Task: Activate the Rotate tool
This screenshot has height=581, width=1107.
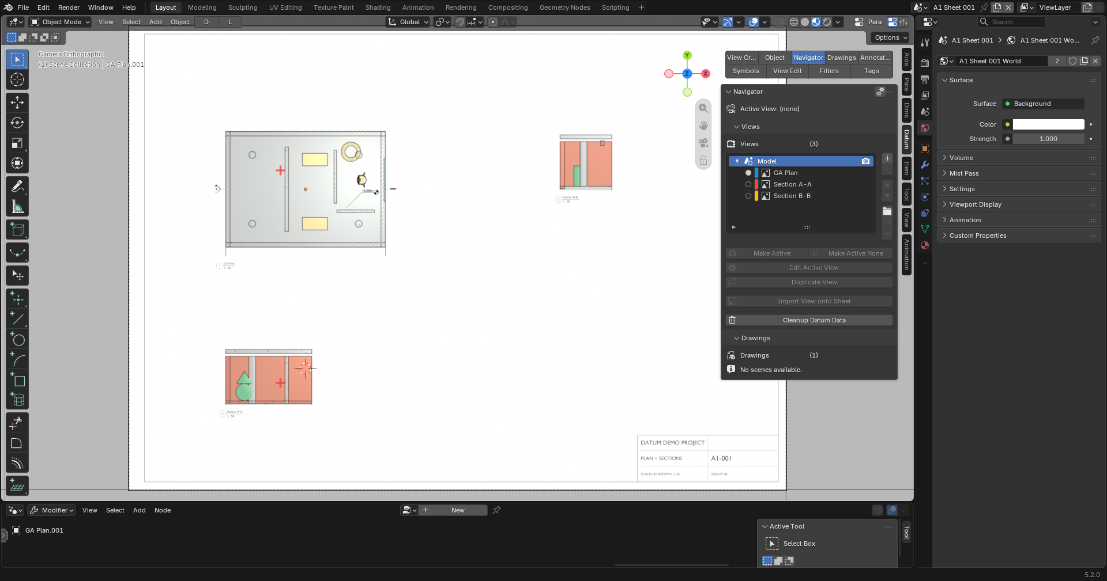Action: pos(17,123)
